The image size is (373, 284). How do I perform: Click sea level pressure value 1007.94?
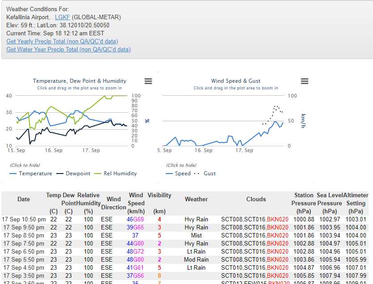point(330,276)
